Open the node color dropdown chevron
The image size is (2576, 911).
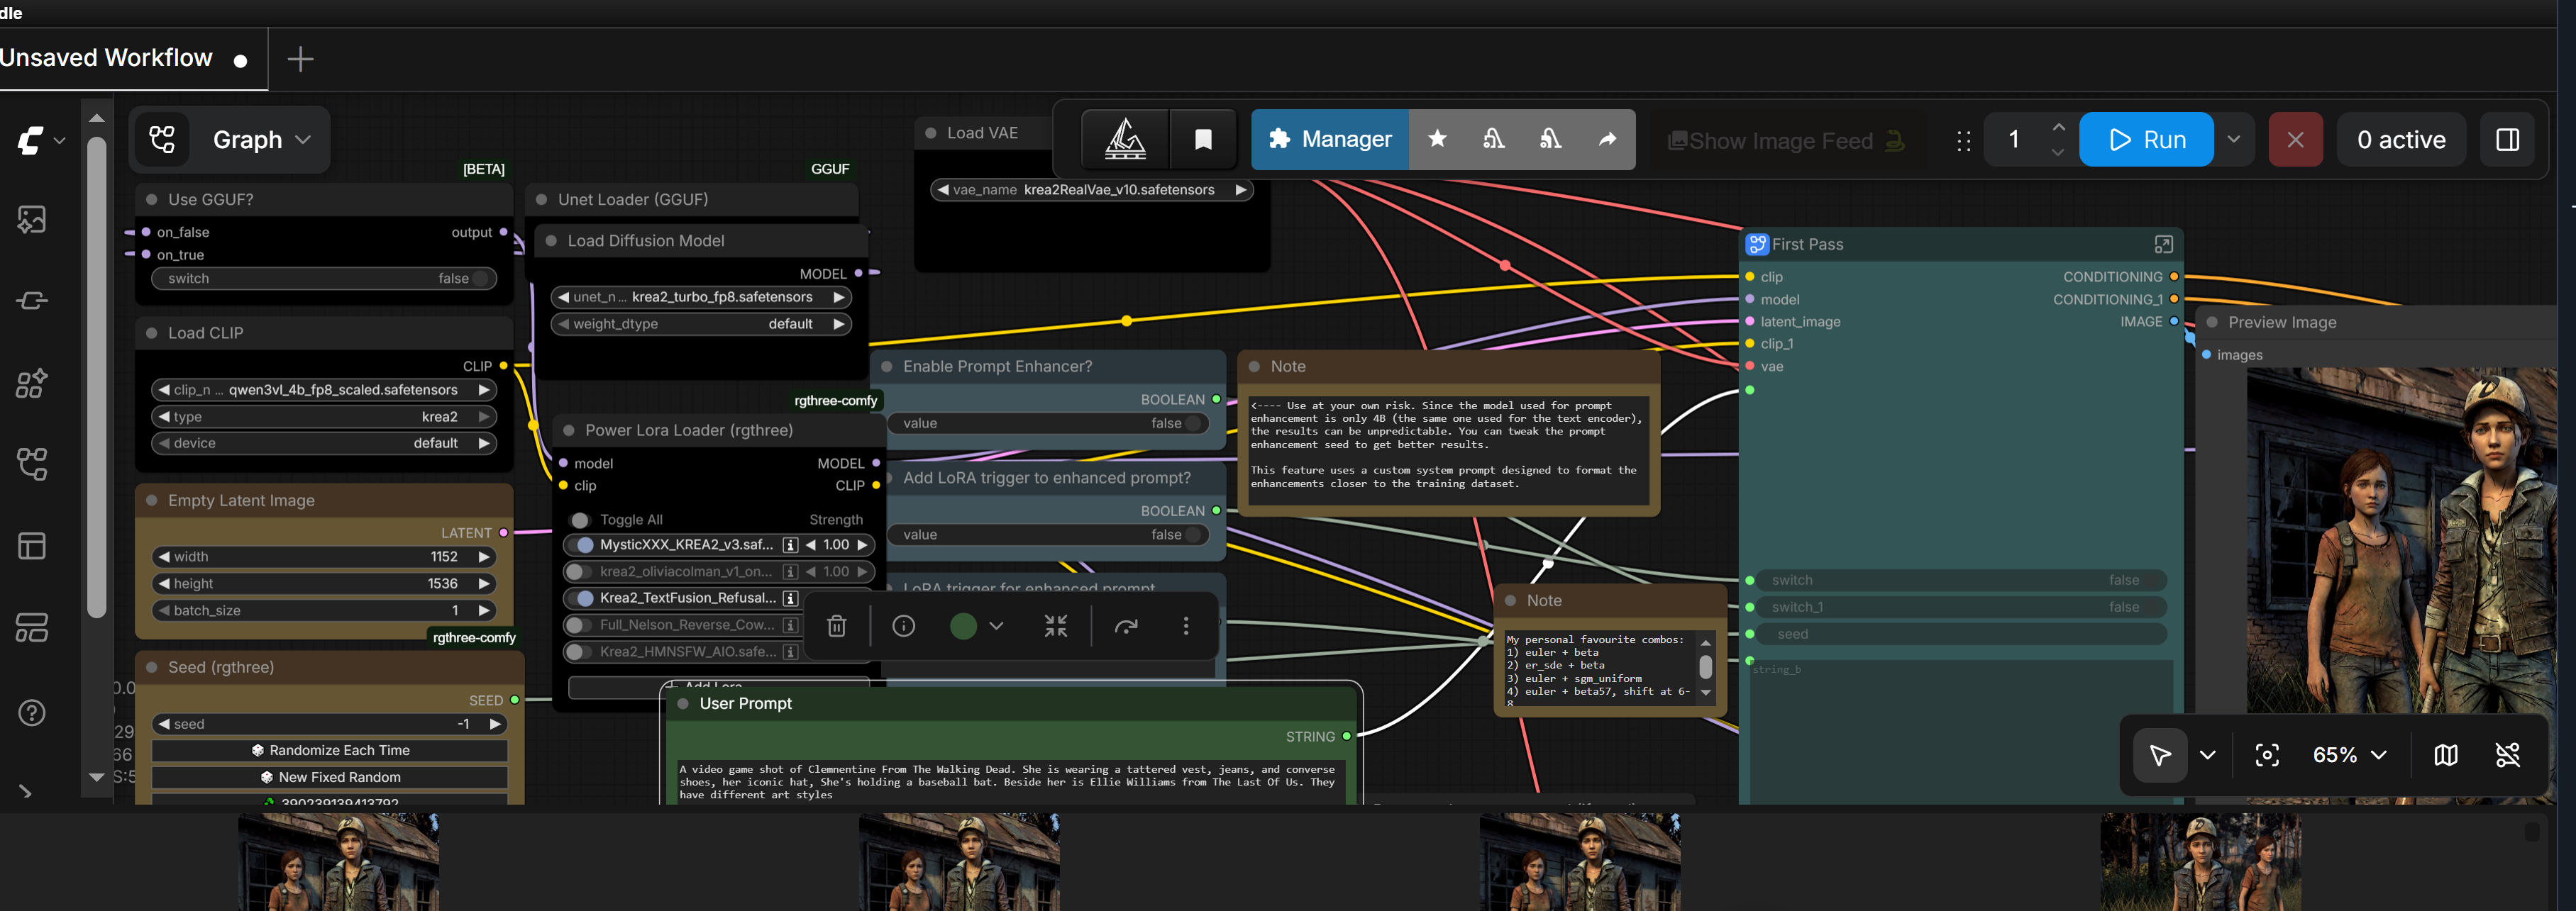point(996,626)
